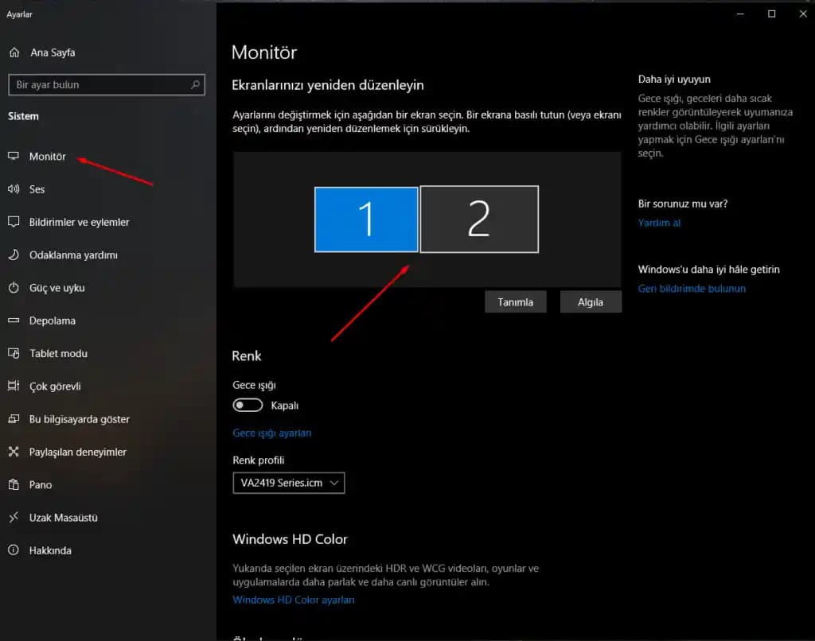This screenshot has height=641, width=815.
Task: Go to Uzak Masaüstü settings
Action: [x=63, y=518]
